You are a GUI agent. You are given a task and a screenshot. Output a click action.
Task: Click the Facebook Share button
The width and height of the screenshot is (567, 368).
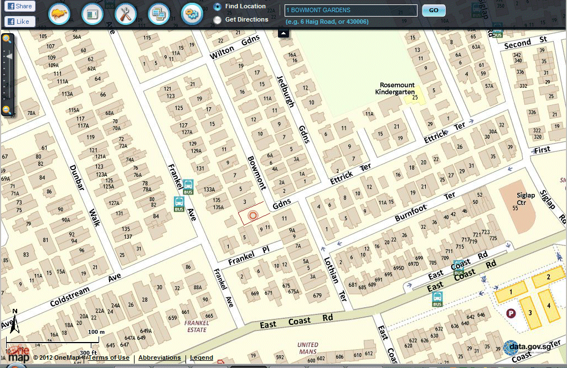click(19, 7)
